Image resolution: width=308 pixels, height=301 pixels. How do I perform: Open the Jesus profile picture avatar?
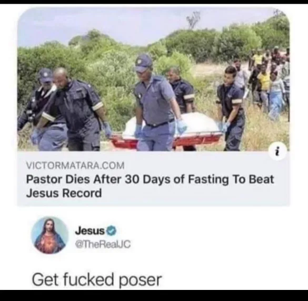point(50,235)
